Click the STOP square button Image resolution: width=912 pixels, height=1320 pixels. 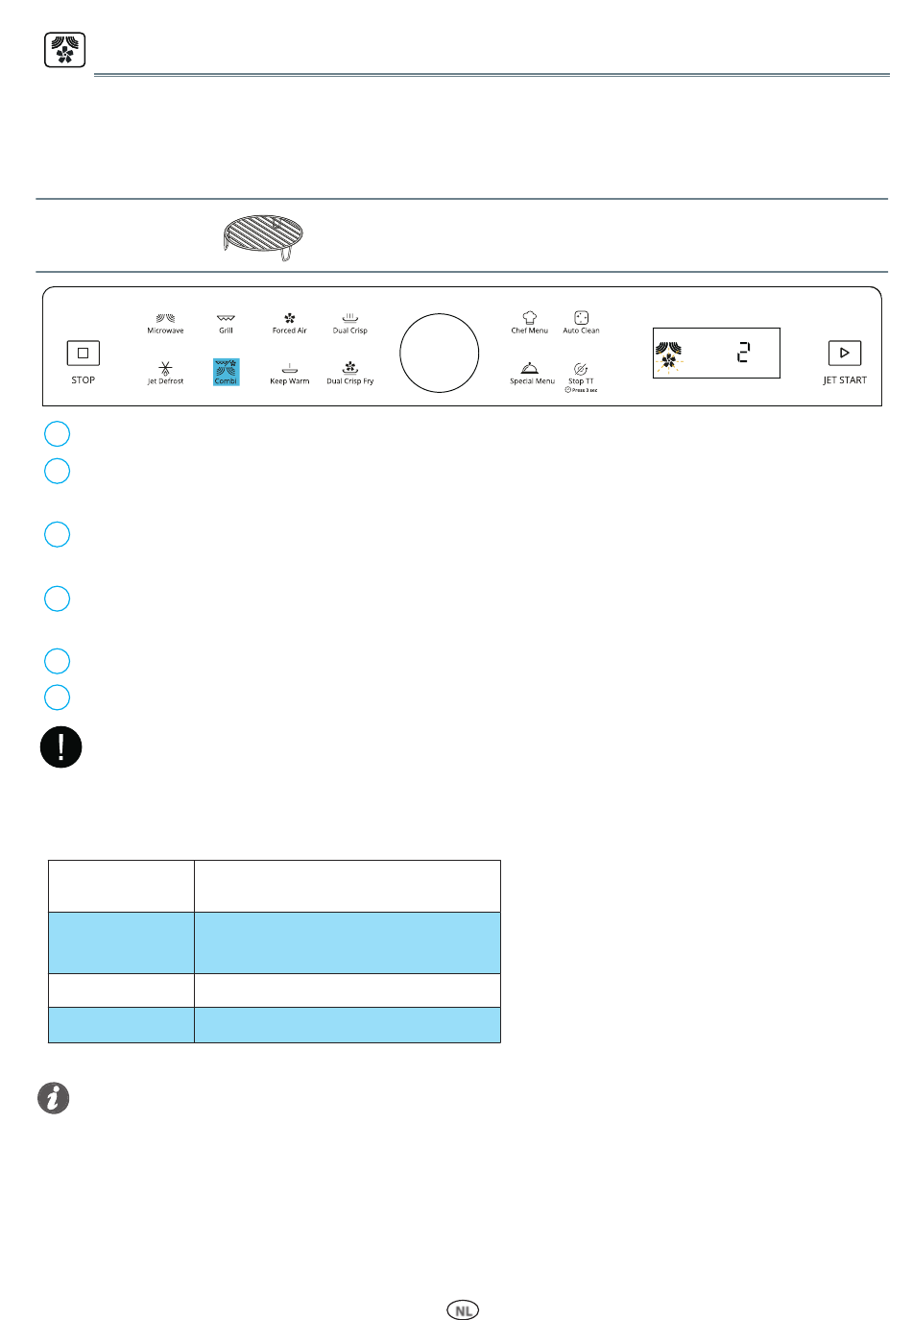(84, 354)
